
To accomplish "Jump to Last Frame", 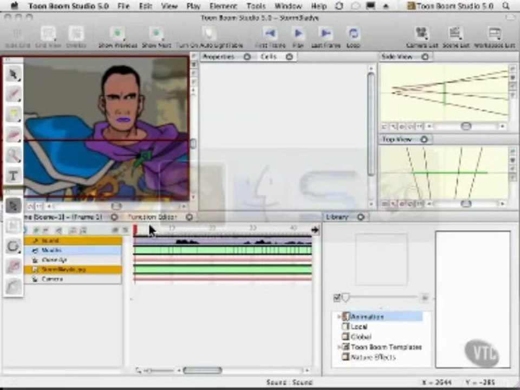I will [x=326, y=33].
